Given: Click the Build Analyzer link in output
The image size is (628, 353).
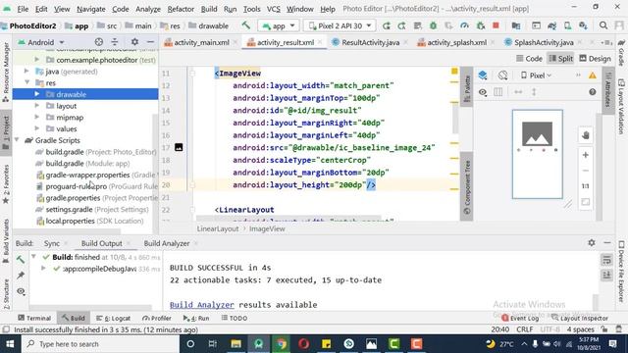Looking at the screenshot, I should tap(202, 305).
